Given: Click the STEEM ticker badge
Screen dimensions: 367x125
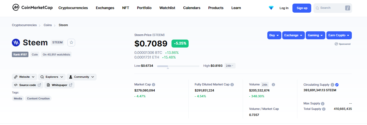Looking at the screenshot, I should [57, 42].
